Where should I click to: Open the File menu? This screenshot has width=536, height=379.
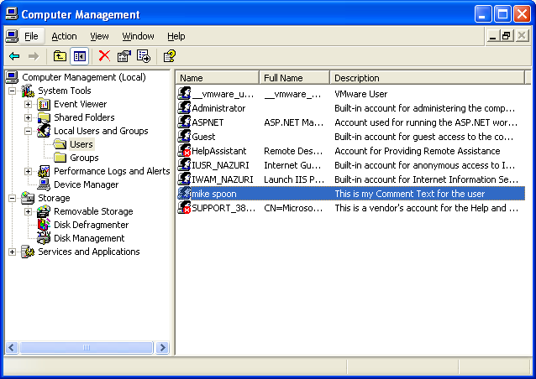pyautogui.click(x=31, y=36)
